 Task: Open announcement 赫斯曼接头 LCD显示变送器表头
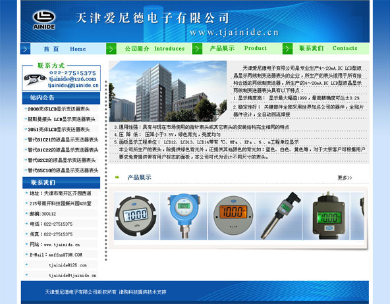61,119
